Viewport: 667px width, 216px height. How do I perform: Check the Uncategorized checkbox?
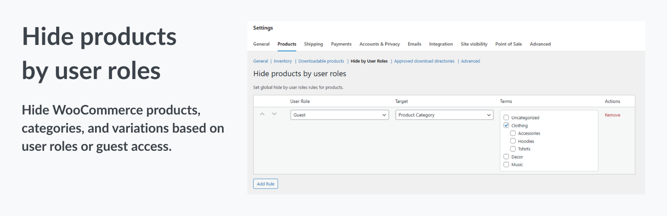pyautogui.click(x=506, y=118)
